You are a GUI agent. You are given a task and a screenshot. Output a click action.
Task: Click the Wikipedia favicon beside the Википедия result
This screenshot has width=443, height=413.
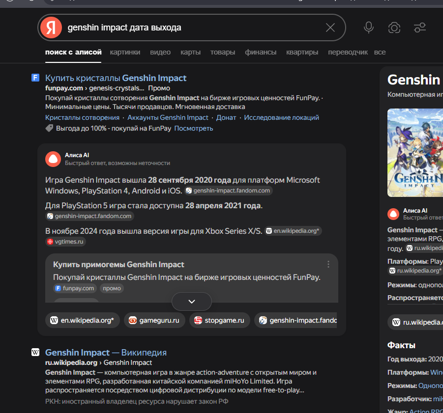click(35, 352)
